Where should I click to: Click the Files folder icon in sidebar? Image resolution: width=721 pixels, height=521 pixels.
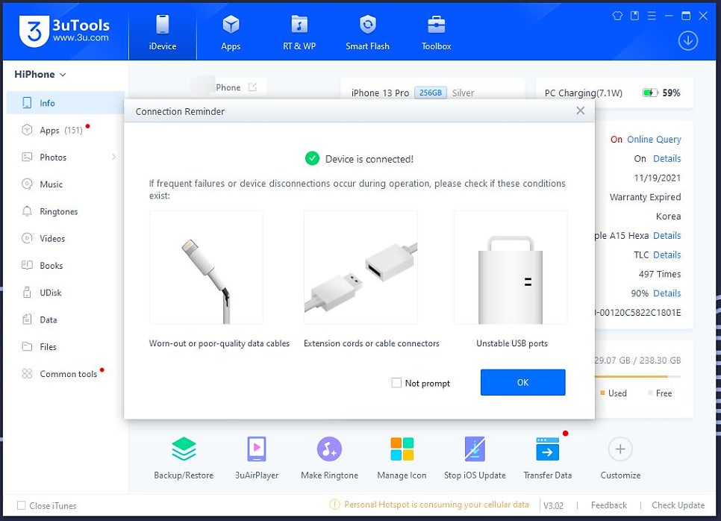(27, 347)
